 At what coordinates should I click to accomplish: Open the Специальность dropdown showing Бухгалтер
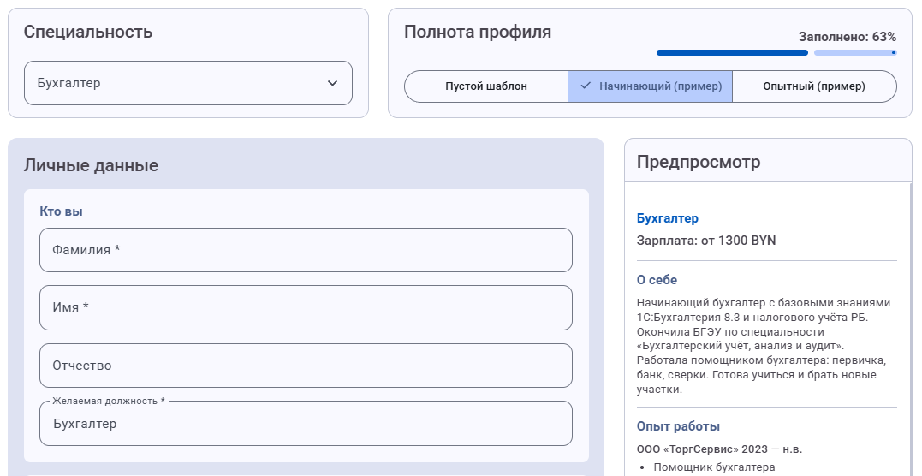(188, 83)
